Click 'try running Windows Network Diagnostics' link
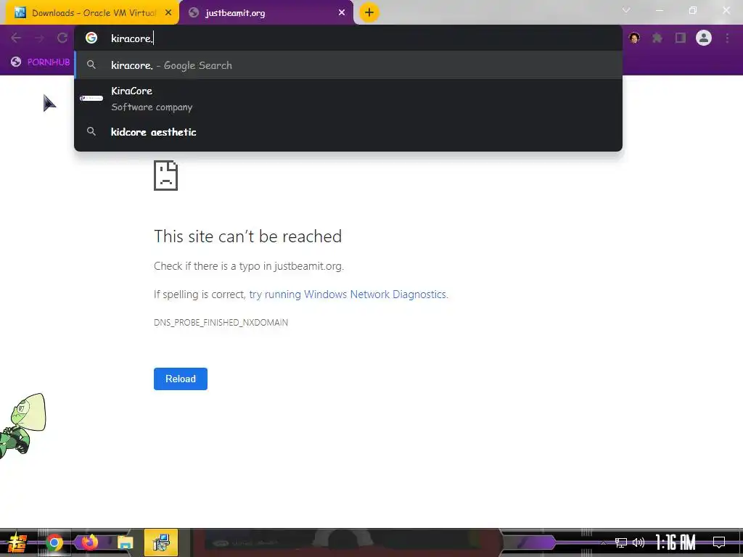 [348, 294]
